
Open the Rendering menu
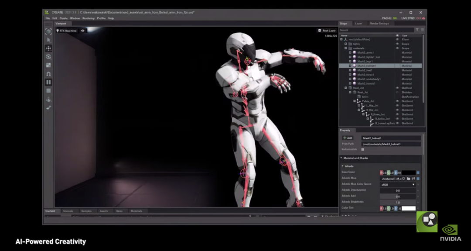88,18
